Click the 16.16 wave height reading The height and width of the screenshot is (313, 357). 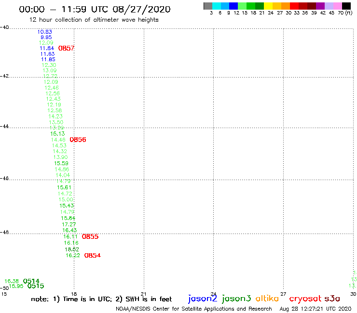coord(71,243)
